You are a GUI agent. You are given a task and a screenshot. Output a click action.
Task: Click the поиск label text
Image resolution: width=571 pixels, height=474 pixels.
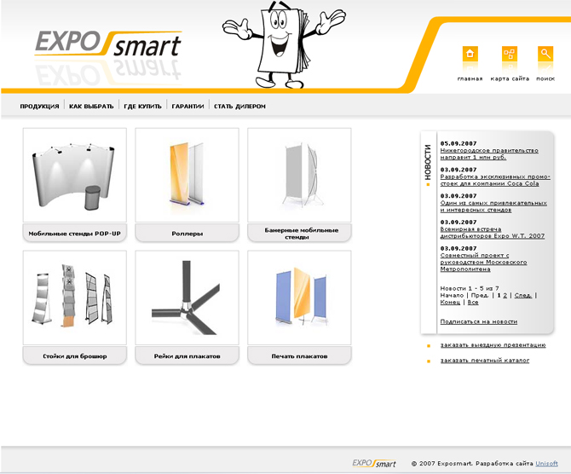(x=545, y=78)
